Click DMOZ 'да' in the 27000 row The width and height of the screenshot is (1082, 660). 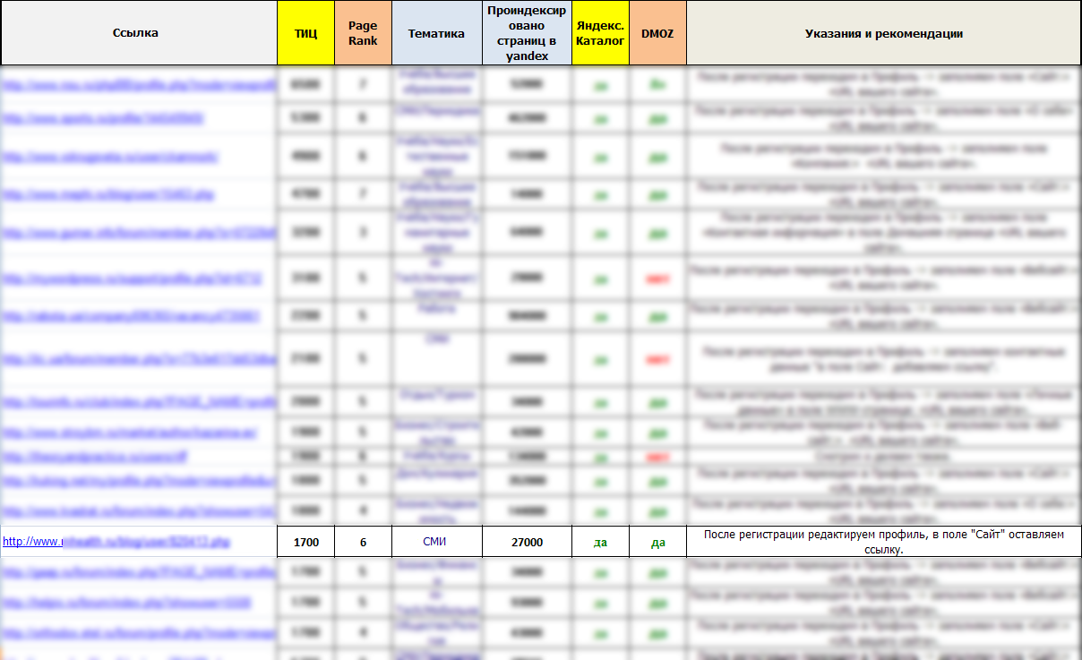click(x=657, y=543)
